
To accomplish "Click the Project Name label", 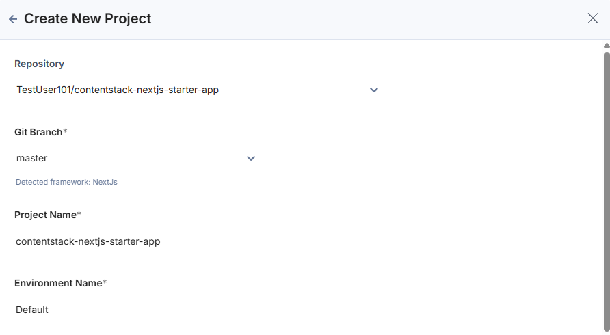I will click(47, 215).
